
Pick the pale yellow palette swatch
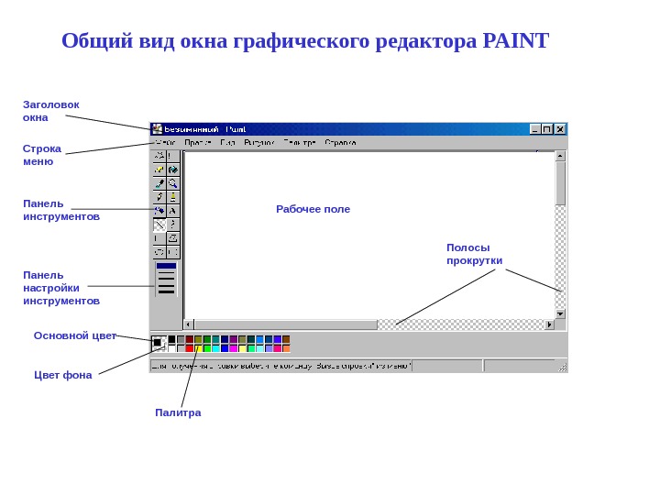click(x=242, y=348)
